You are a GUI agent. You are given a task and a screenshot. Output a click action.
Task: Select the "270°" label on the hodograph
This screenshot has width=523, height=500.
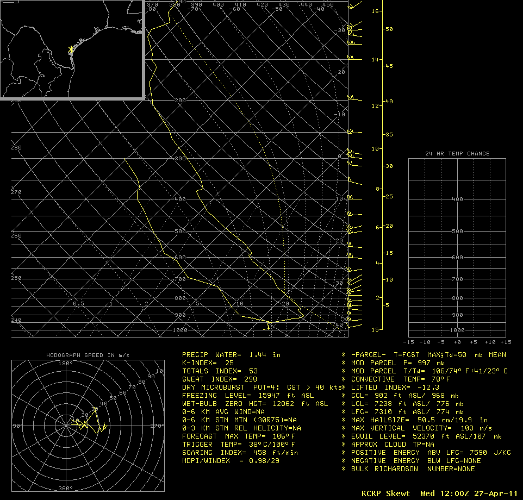tap(157, 426)
